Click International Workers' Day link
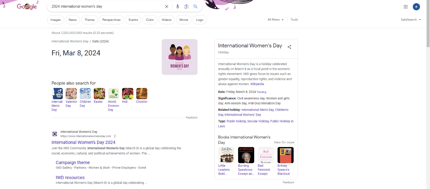The width and height of the screenshot is (430, 189). [x=243, y=115]
